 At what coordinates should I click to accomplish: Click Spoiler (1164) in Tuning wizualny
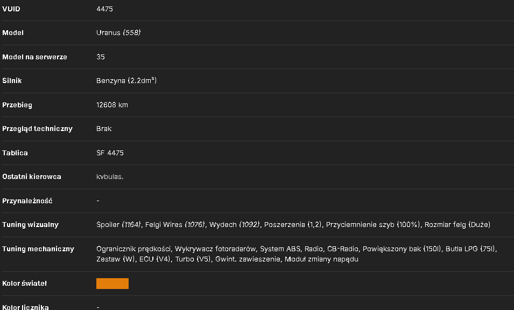point(118,224)
